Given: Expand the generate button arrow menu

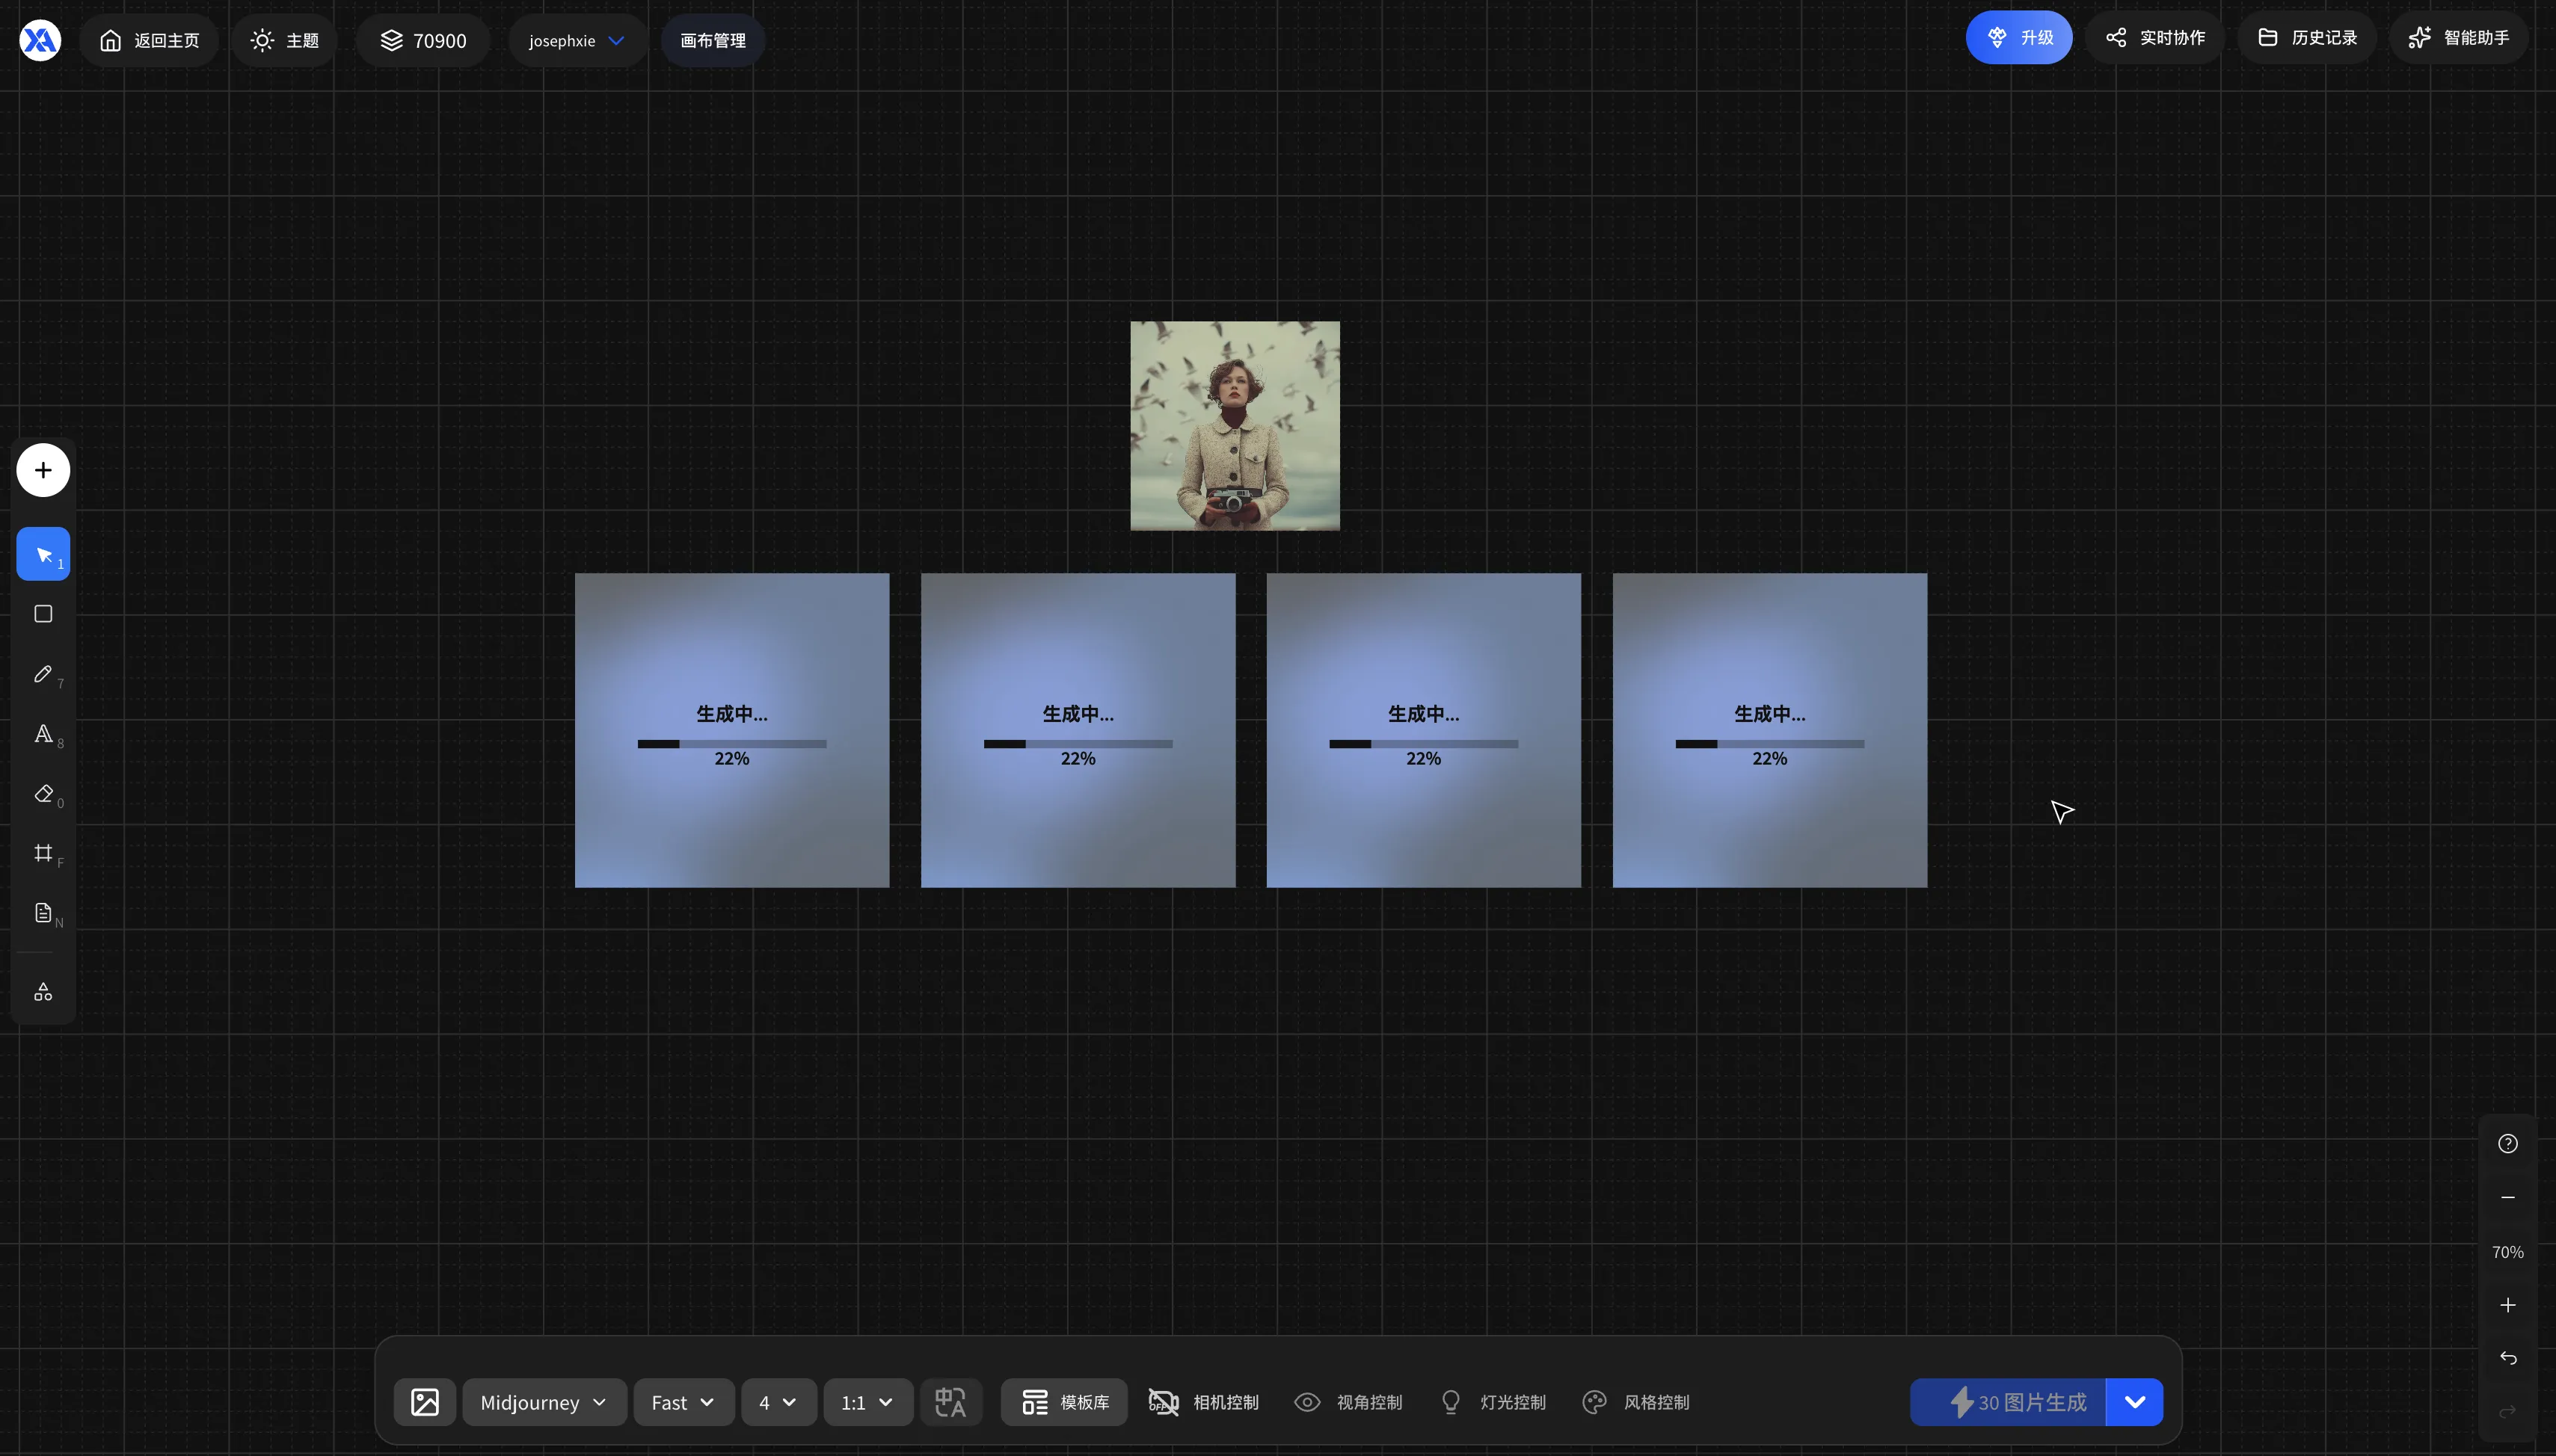Looking at the screenshot, I should point(2135,1402).
